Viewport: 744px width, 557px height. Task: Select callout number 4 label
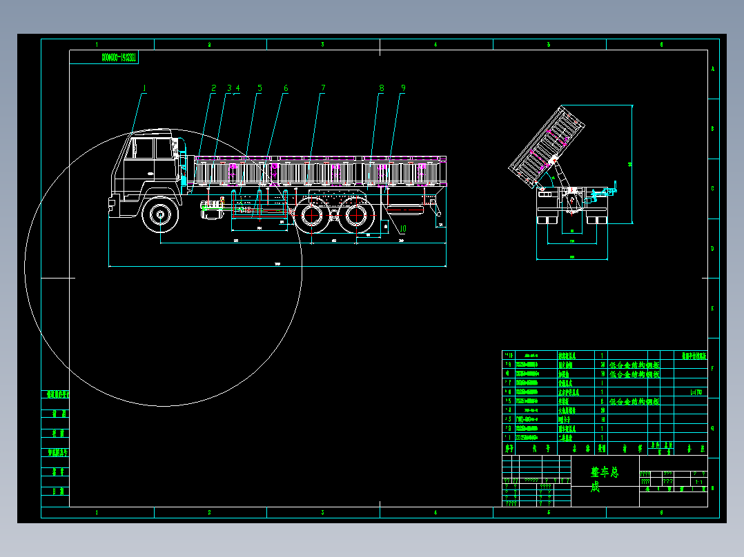coord(237,88)
